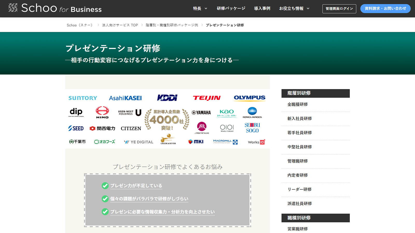This screenshot has height=233, width=415.
Task: Click the YAMAHA logo
Action: point(201,113)
